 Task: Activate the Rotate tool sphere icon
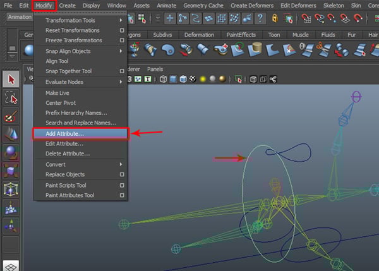click(11, 153)
